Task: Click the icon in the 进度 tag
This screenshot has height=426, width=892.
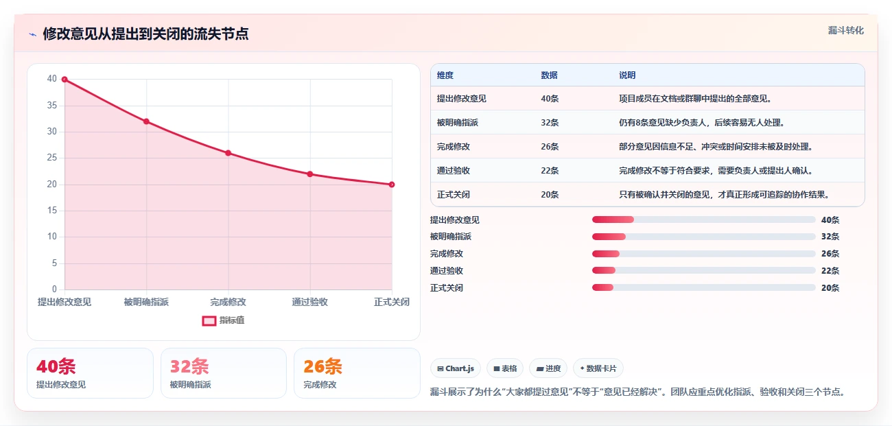Action: coord(540,369)
